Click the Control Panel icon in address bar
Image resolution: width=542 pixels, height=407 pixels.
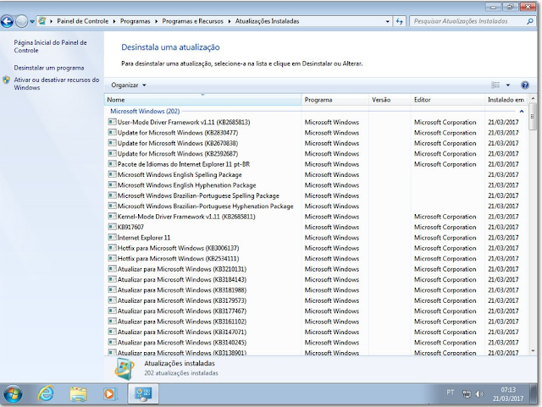(x=42, y=21)
